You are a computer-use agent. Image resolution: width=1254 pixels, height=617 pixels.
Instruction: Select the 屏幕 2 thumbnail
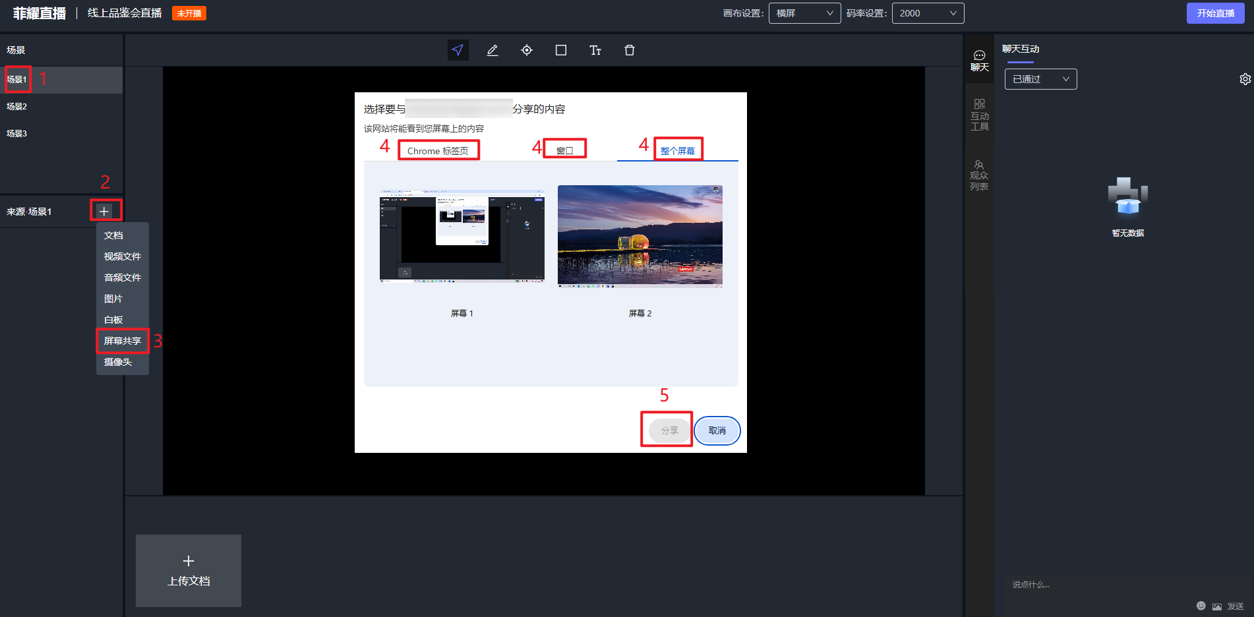coord(640,236)
